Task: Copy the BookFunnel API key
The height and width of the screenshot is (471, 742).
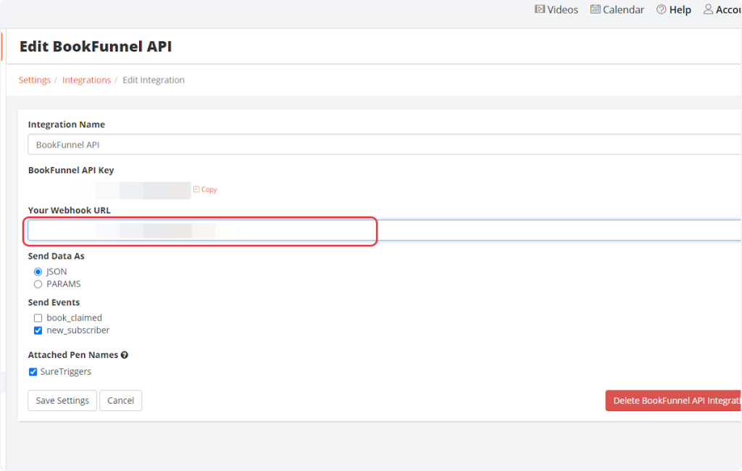Action: 205,190
